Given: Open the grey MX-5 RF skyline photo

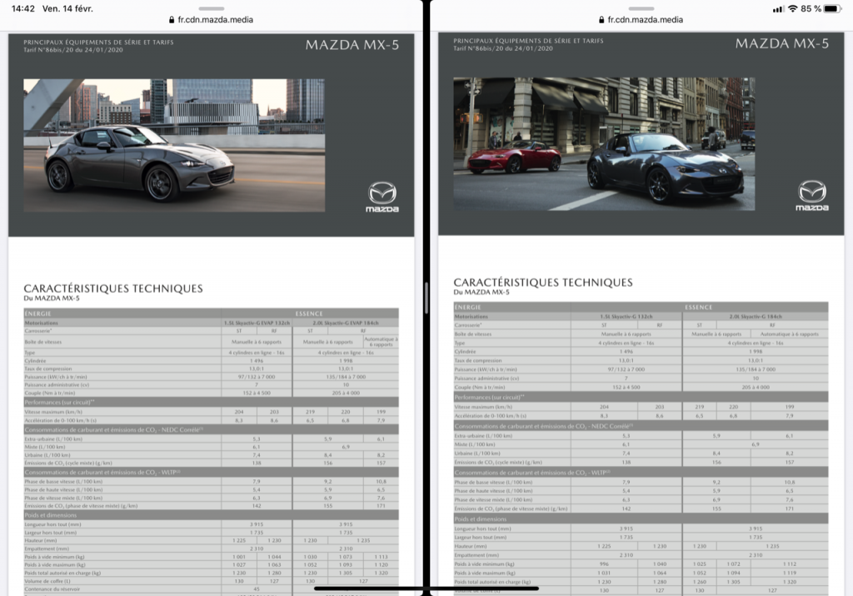Looking at the screenshot, I should 174,145.
